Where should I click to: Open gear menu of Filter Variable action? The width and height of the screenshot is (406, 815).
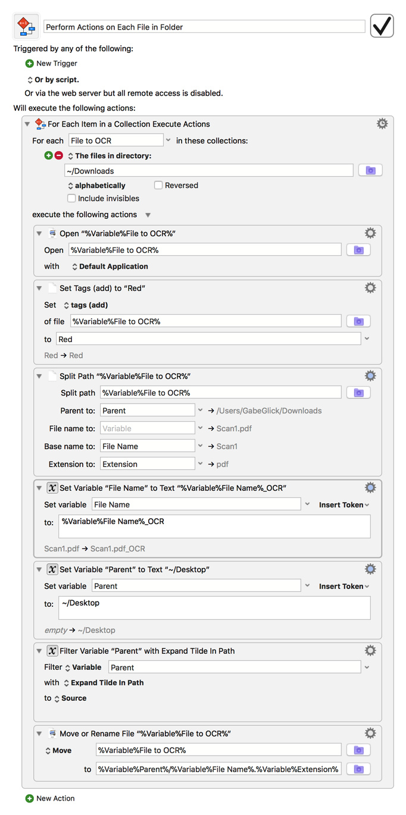point(370,651)
